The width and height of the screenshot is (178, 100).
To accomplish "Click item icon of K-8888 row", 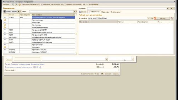I will [x=5, y=30].
